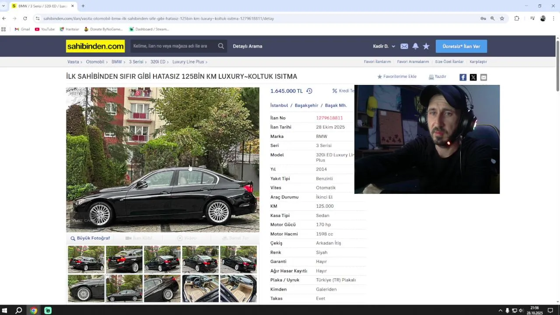Click the main car photo
This screenshot has height=315, width=560.
pos(163,160)
